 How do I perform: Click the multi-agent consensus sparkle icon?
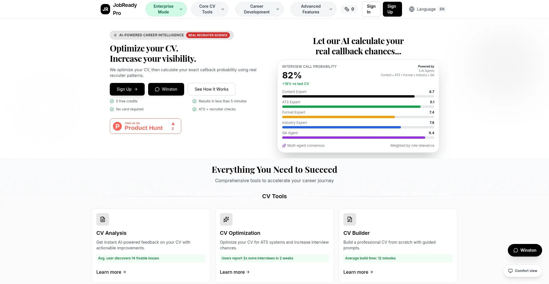click(284, 146)
